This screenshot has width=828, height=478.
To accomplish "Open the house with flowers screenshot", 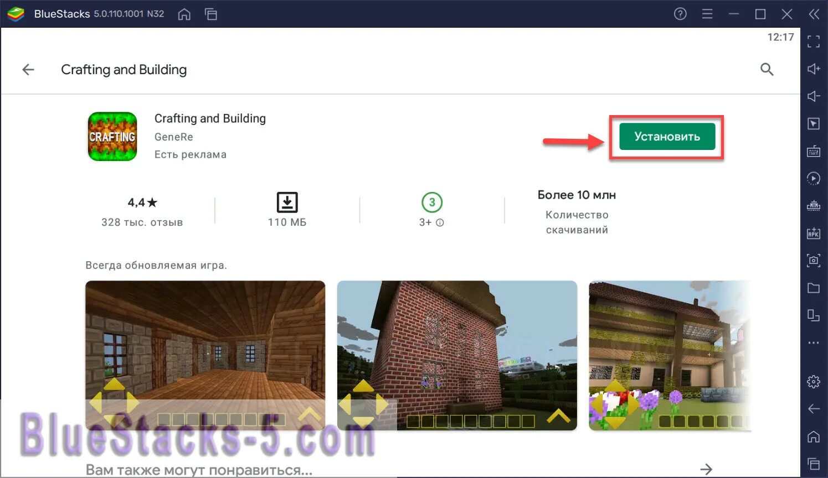I will click(x=670, y=356).
